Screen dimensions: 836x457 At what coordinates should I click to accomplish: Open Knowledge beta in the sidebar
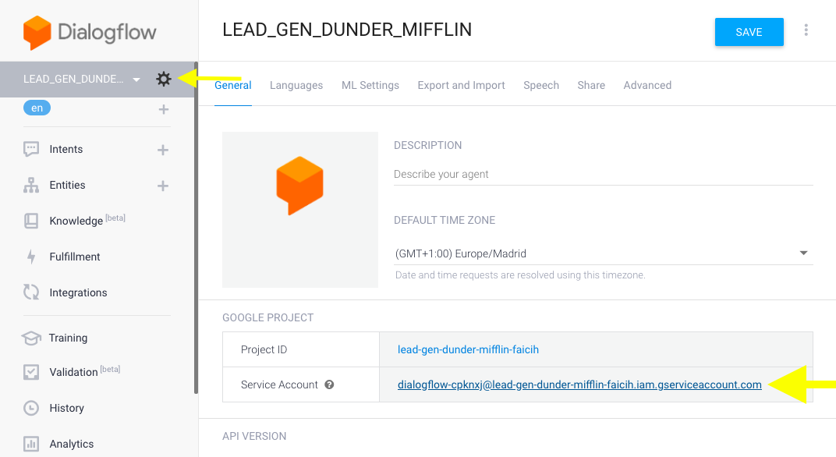(87, 220)
